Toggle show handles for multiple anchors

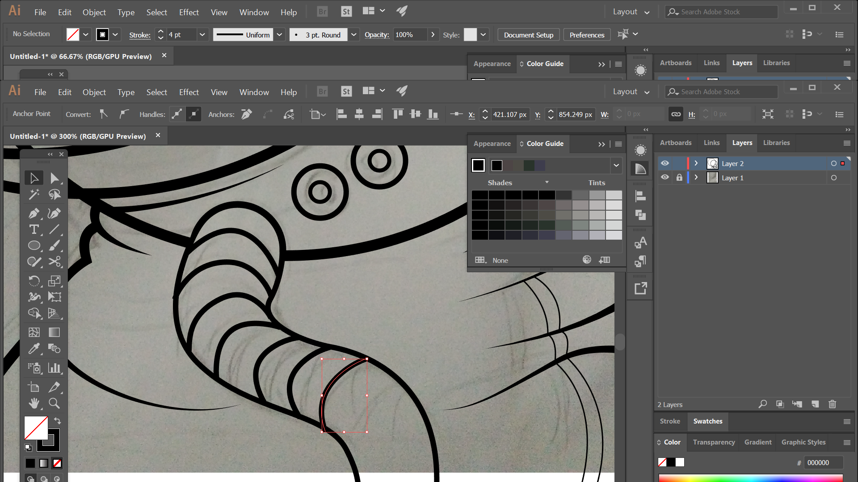pos(177,114)
